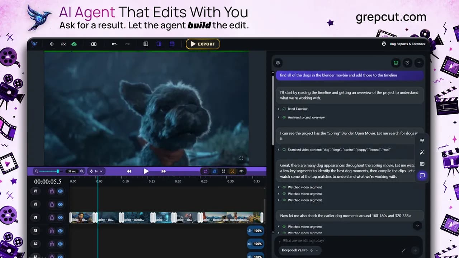Zoom out the timeline
This screenshot has width=459, height=258.
click(36, 171)
